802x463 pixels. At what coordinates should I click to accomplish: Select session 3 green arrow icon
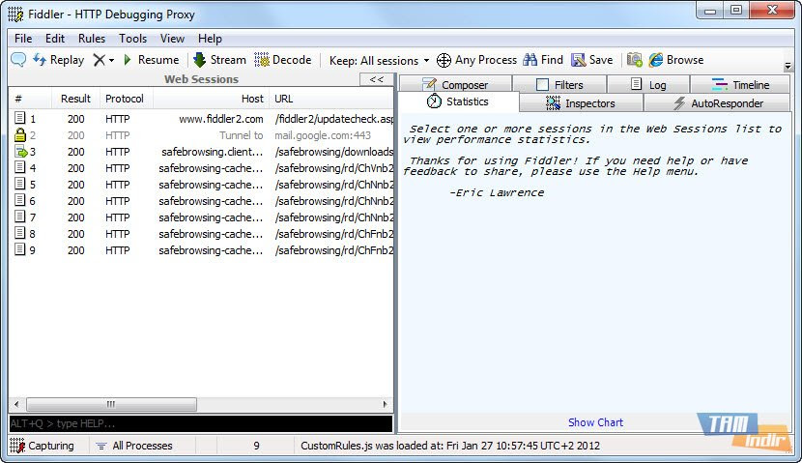pyautogui.click(x=20, y=152)
